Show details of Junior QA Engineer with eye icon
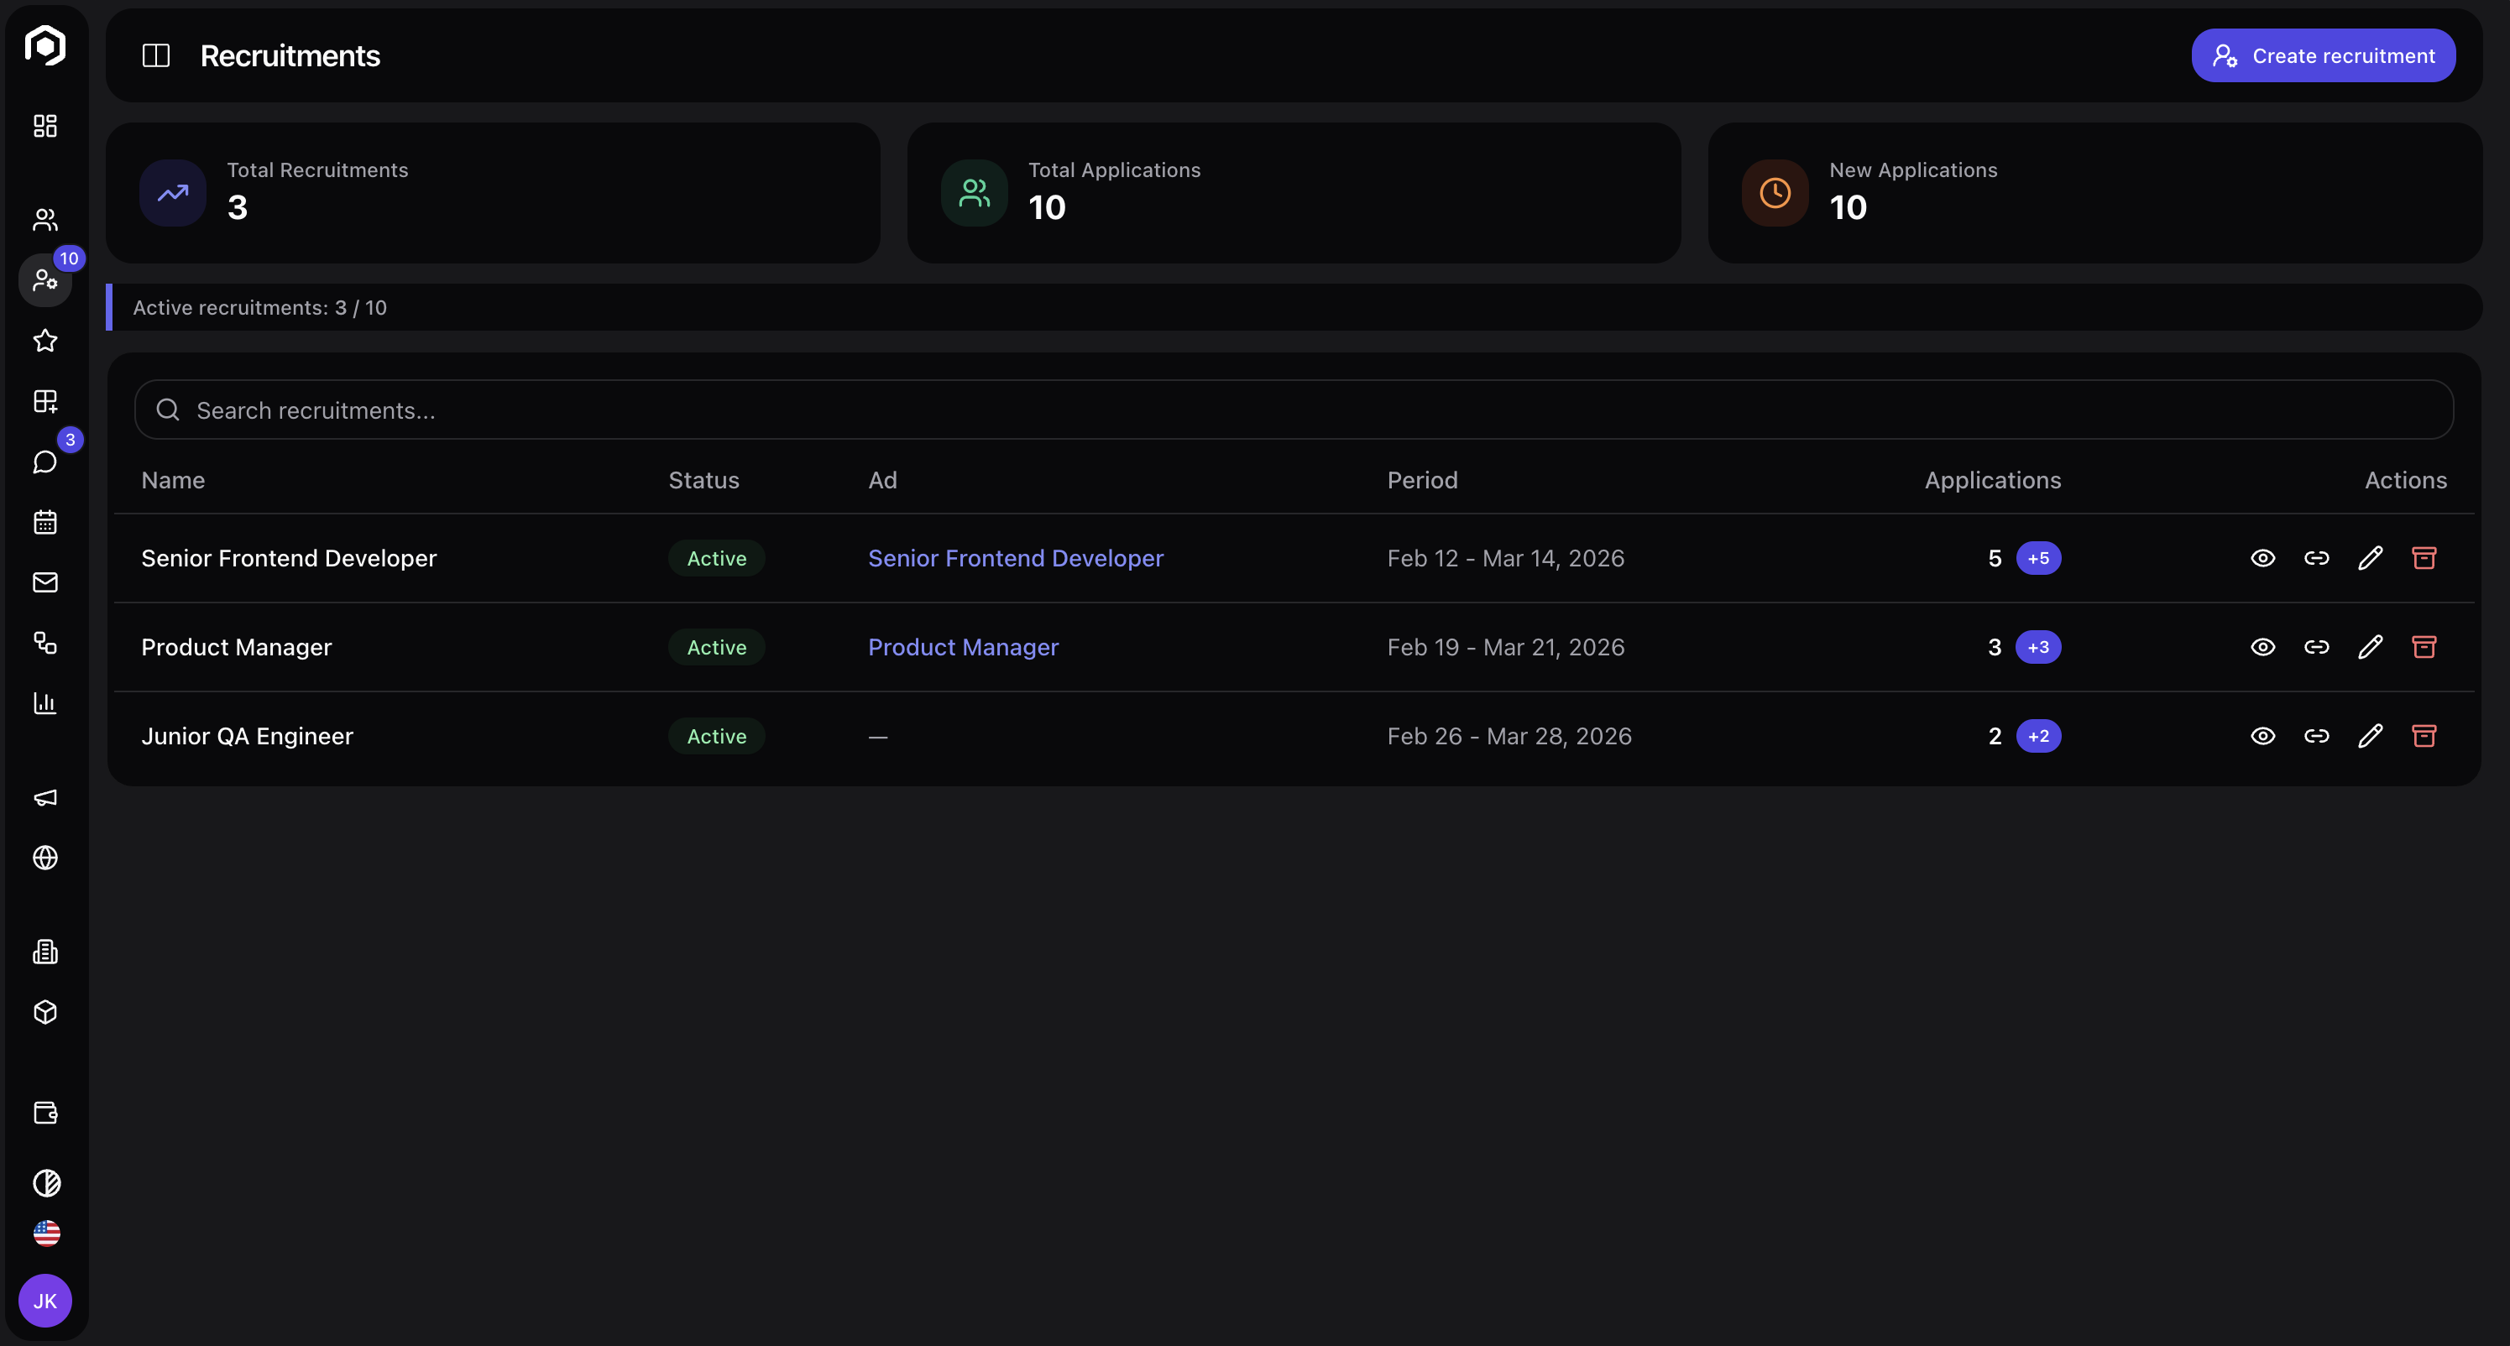2510x1346 pixels. (2263, 736)
